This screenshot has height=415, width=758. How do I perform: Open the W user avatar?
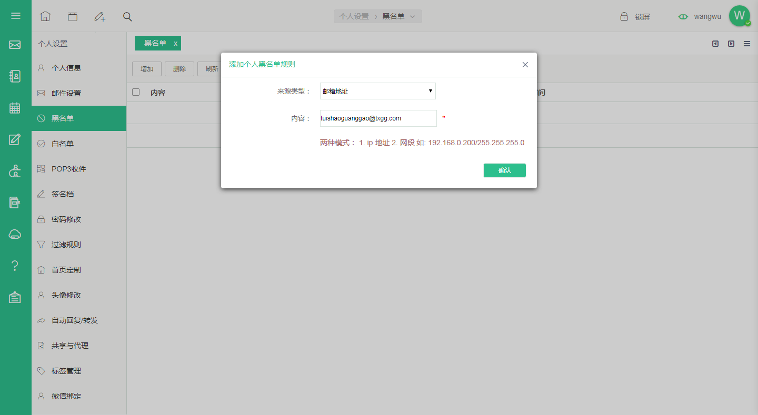tap(740, 16)
